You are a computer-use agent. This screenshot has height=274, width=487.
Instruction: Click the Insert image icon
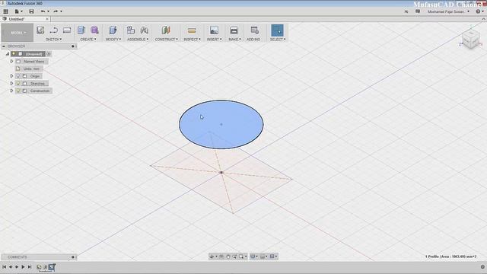tap(214, 30)
